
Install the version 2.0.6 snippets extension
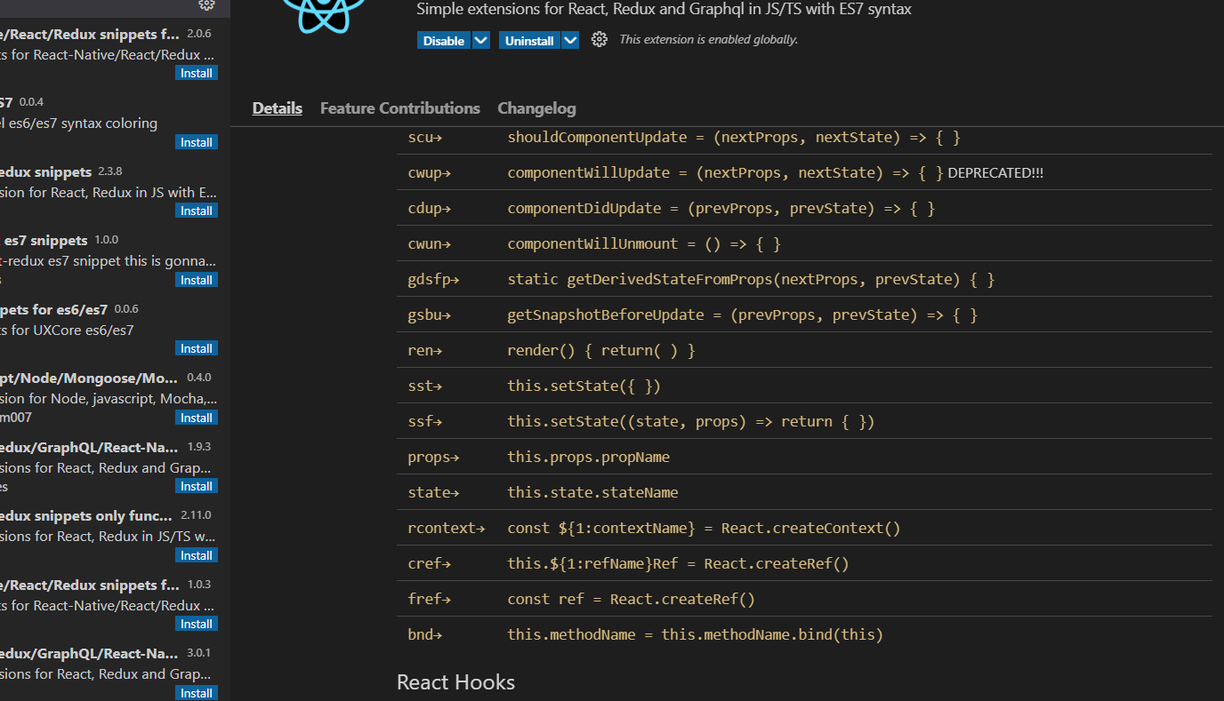(x=197, y=73)
